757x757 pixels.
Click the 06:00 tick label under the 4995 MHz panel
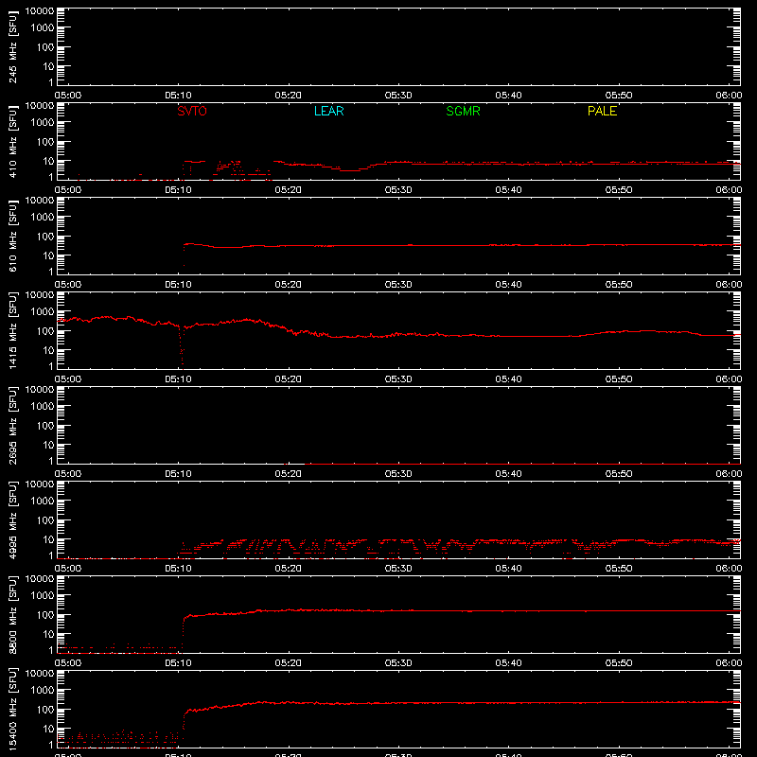pos(729,569)
